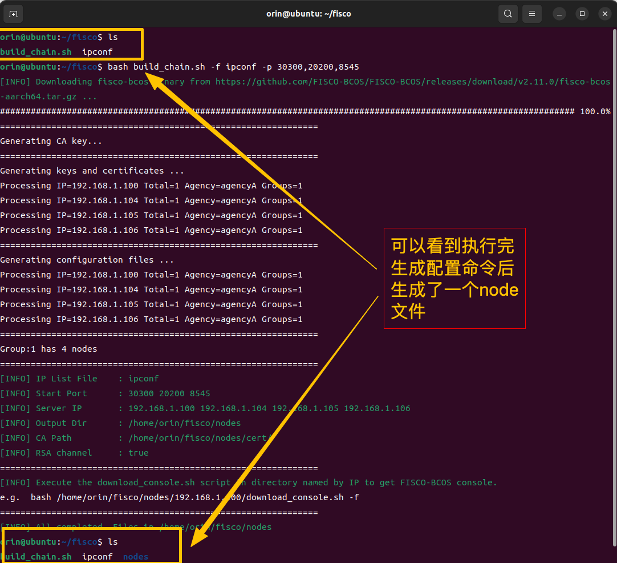The height and width of the screenshot is (563, 617).
Task: Click the 'IP List File : ipconf' line
Action: coord(79,379)
